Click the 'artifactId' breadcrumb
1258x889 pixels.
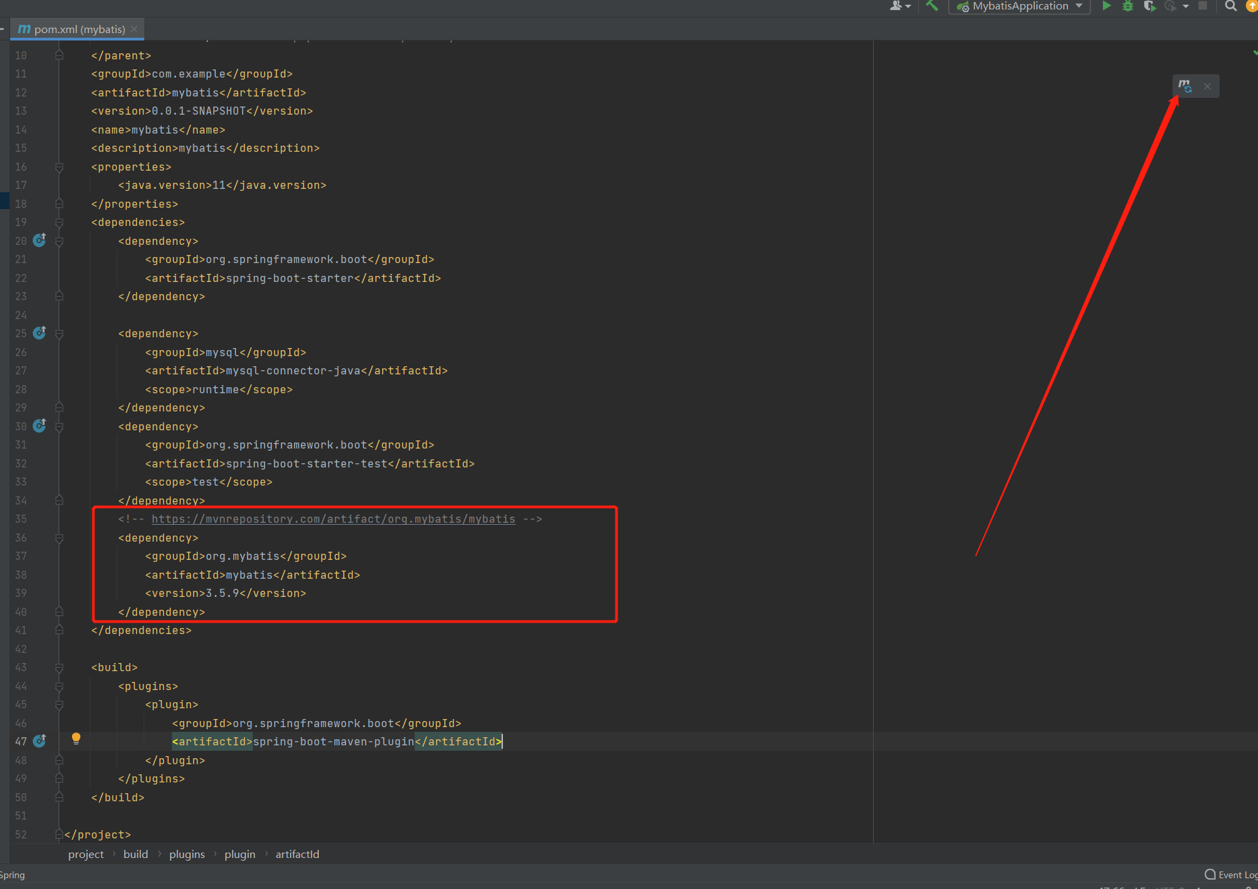(x=297, y=854)
